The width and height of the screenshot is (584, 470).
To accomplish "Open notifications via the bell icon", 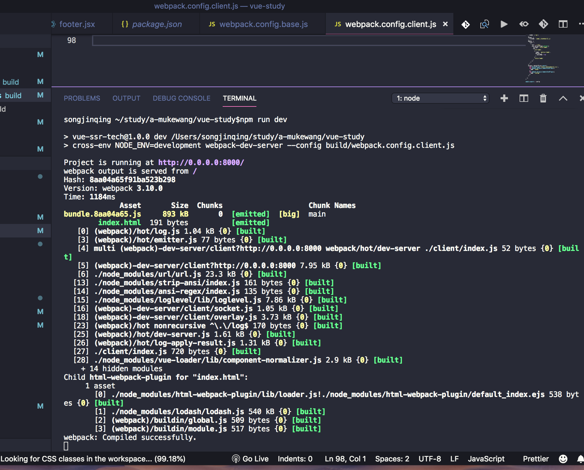I will [580, 459].
